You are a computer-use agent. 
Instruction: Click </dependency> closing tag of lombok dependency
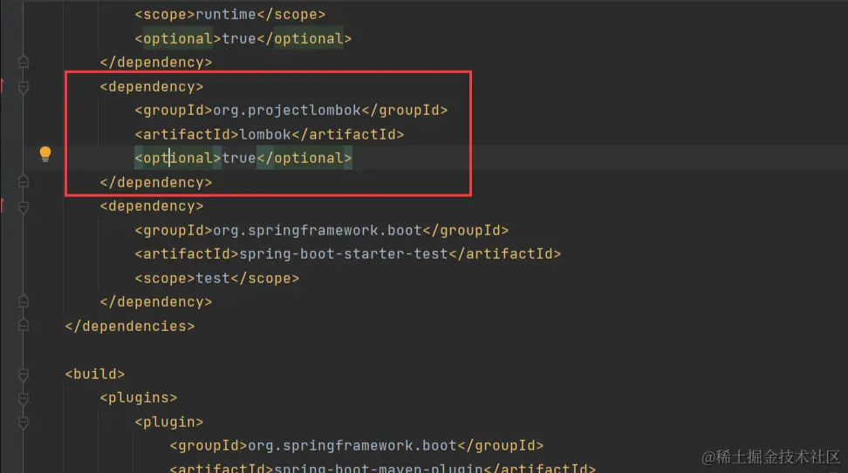156,183
